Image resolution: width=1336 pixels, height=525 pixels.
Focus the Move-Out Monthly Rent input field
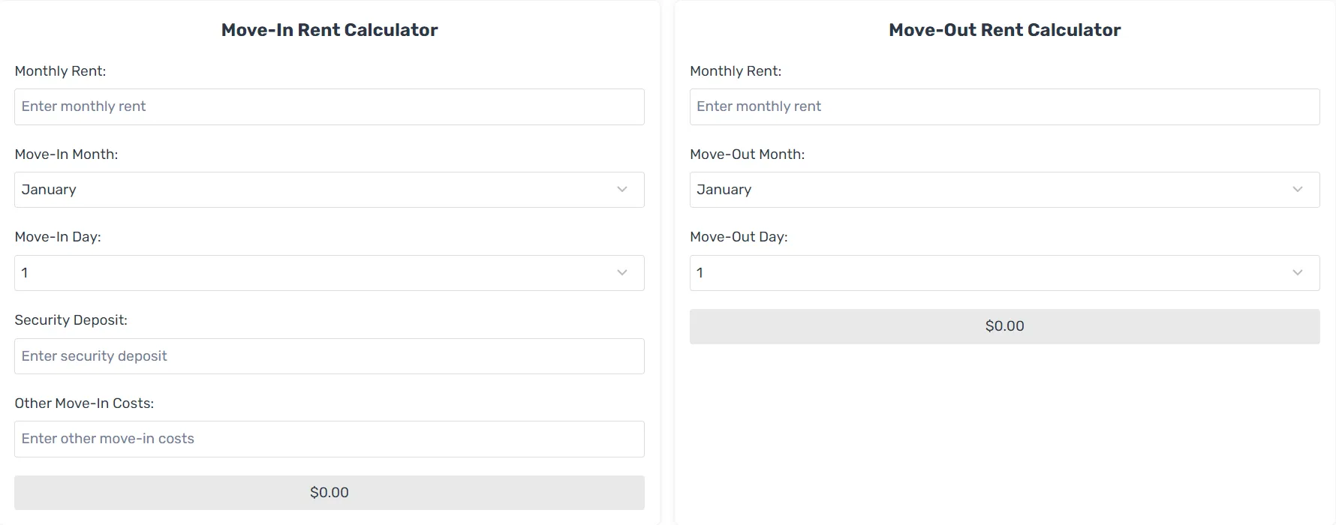pyautogui.click(x=1005, y=106)
